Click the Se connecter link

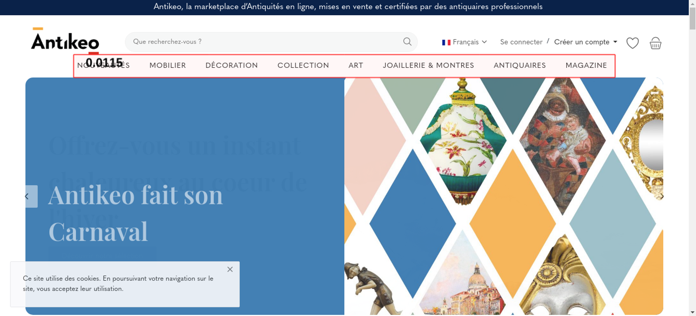coord(521,42)
